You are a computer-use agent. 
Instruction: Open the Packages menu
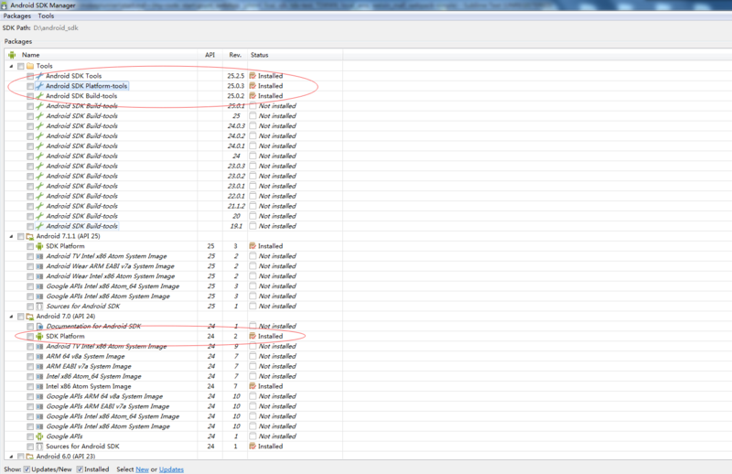[16, 16]
